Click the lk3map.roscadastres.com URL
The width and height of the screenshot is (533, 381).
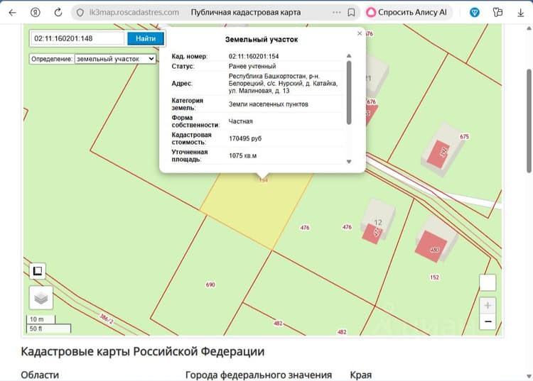(134, 13)
